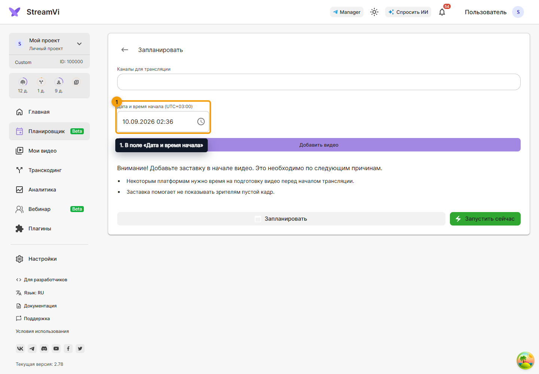Open the Документация link
Image resolution: width=539 pixels, height=374 pixels.
click(36, 306)
